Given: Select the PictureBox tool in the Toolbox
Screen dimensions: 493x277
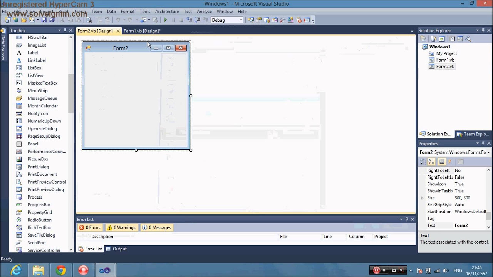Looking at the screenshot, I should coord(38,159).
